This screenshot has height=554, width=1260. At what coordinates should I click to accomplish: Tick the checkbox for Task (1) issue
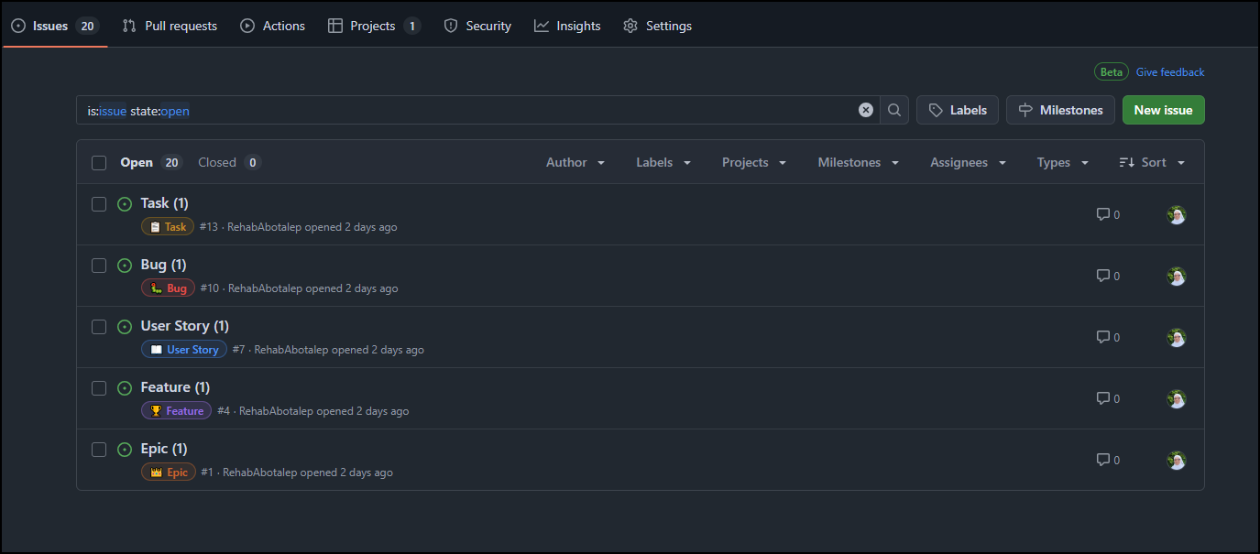click(99, 204)
